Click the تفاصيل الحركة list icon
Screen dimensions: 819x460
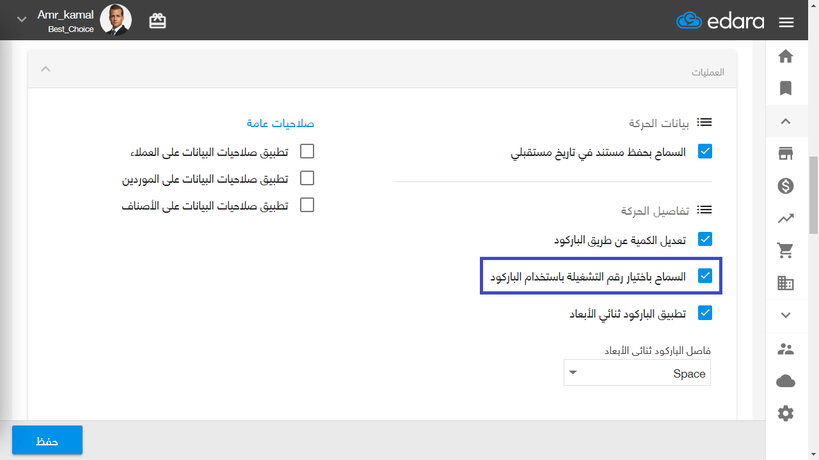pos(704,210)
